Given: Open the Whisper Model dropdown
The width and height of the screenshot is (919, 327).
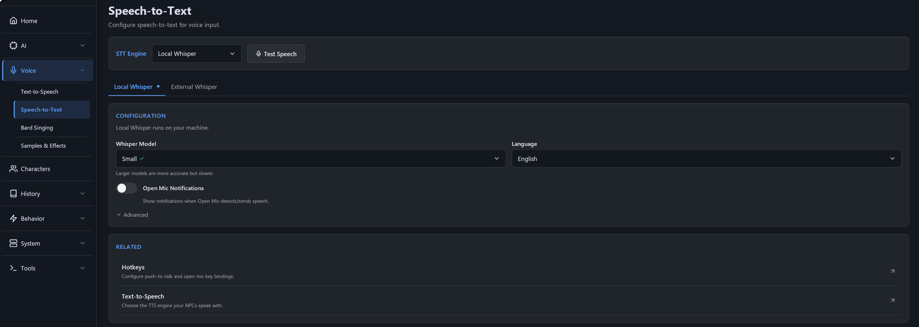Looking at the screenshot, I should point(311,158).
